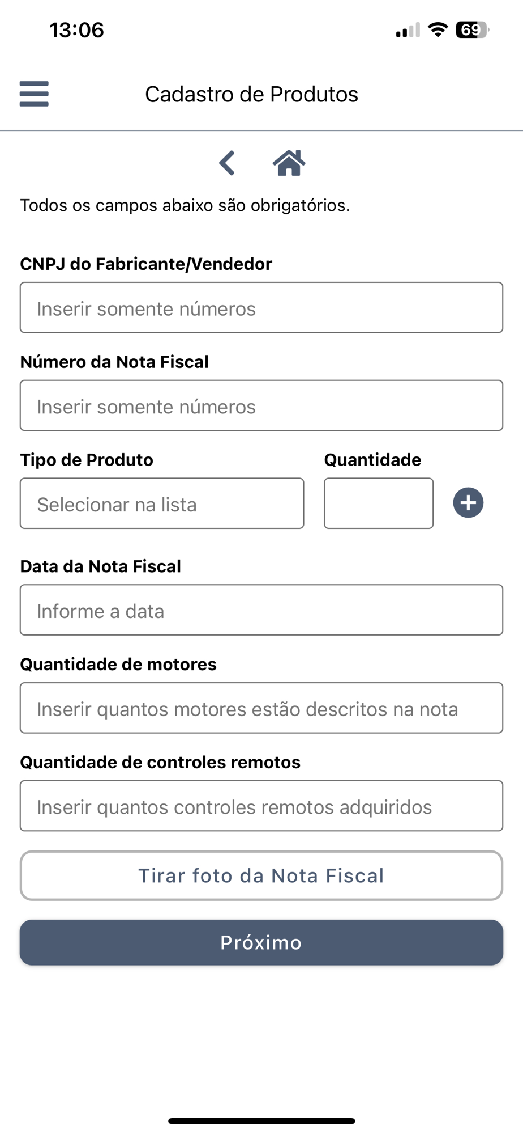The height and width of the screenshot is (1134, 523).
Task: Tap the cellular signal bars
Action: tap(408, 30)
